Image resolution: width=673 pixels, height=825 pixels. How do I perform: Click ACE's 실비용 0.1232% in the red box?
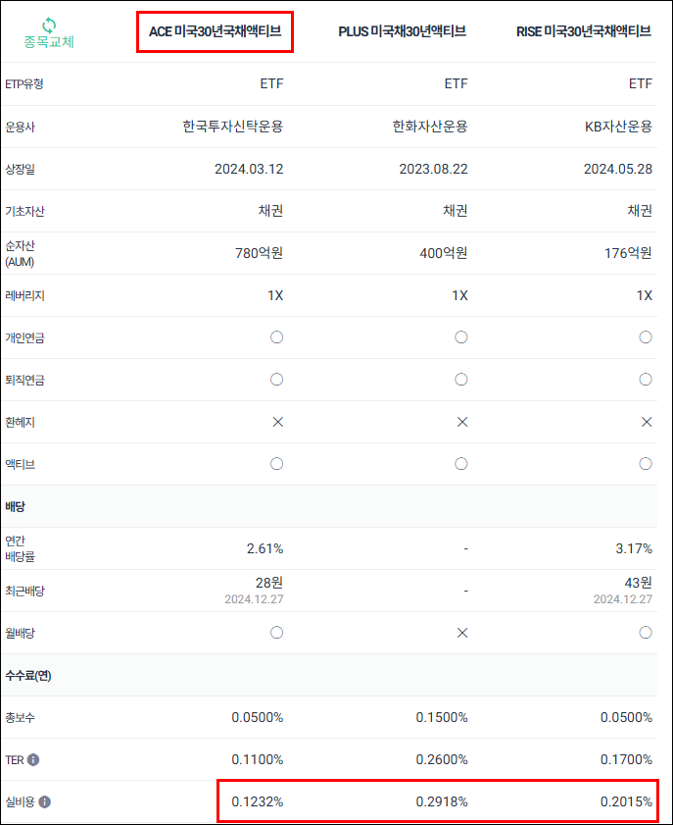click(257, 801)
